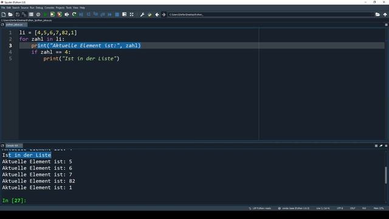389x219 pixels.
Task: Click code line print("Ist in der Liste")
Action: (x=81, y=58)
